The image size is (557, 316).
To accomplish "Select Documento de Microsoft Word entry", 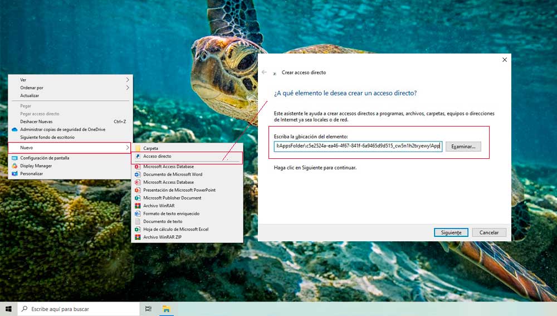I will pyautogui.click(x=173, y=174).
